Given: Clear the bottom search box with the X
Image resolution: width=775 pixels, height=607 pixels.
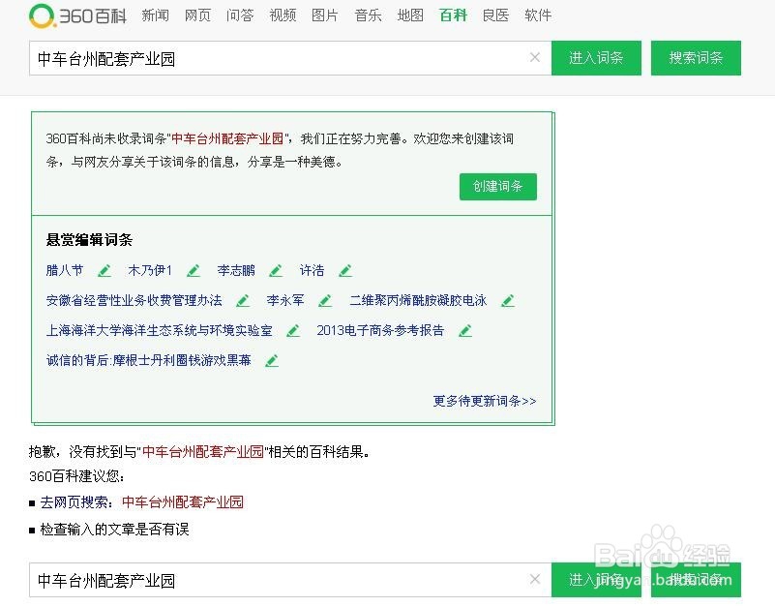Looking at the screenshot, I should pyautogui.click(x=535, y=579).
